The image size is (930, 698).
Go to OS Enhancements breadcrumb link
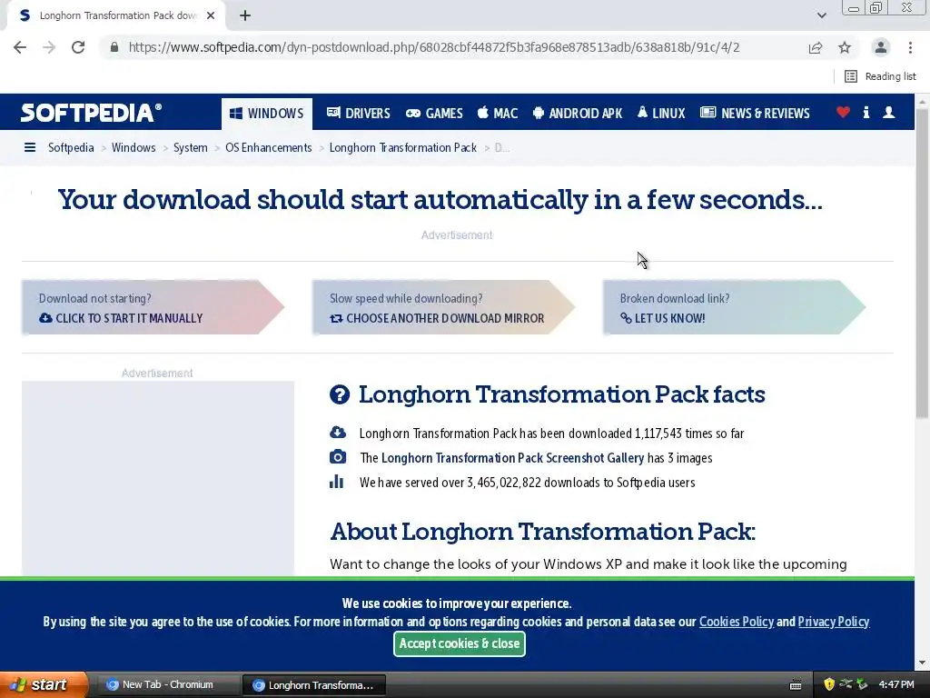click(x=268, y=147)
